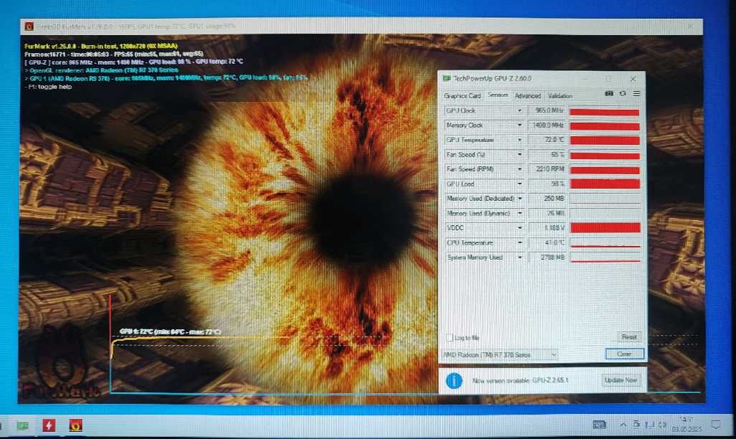Expand the CPU Temperature sensor dropdown
The height and width of the screenshot is (439, 736).
pos(519,242)
